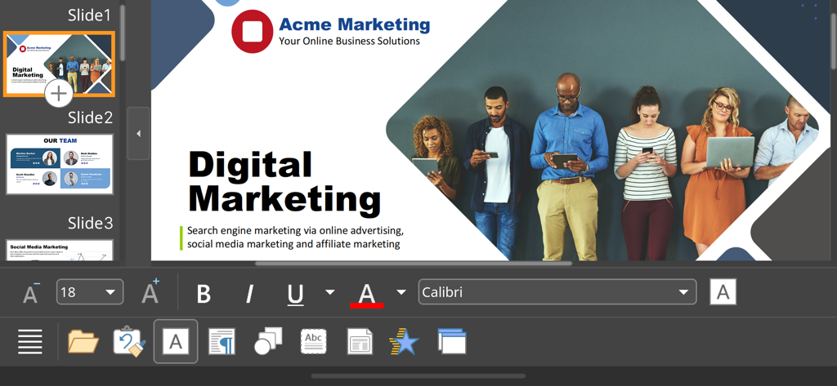Open the shapes toolbar icon
The width and height of the screenshot is (837, 386).
[x=268, y=341]
